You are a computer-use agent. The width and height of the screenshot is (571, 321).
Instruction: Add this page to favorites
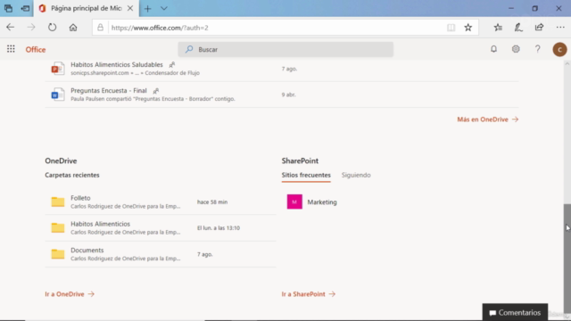(x=468, y=28)
